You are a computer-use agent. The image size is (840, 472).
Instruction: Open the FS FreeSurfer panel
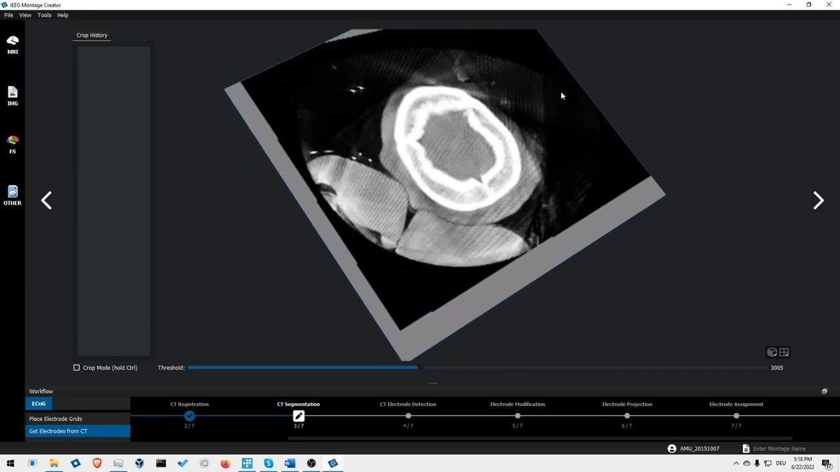click(x=12, y=144)
